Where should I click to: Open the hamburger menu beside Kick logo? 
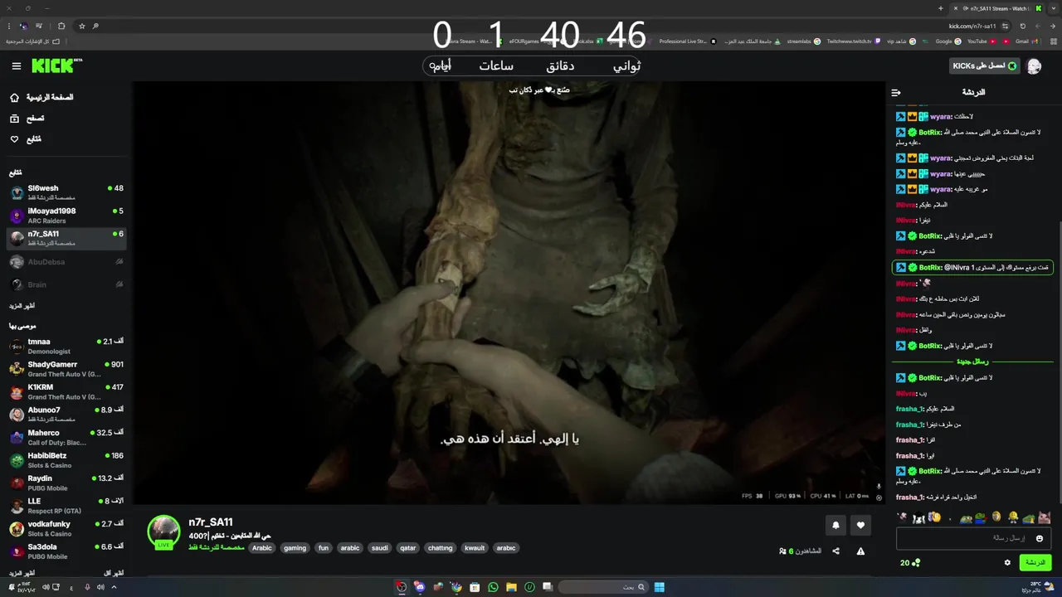pyautogui.click(x=16, y=66)
